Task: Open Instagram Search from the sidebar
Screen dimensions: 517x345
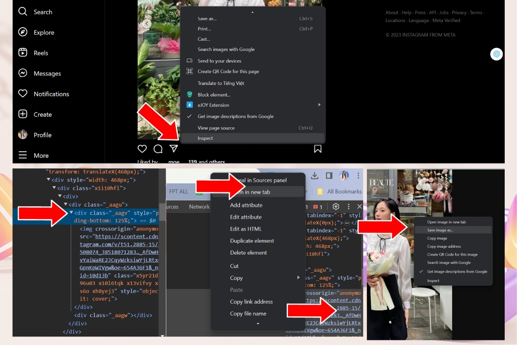Action: (34, 12)
